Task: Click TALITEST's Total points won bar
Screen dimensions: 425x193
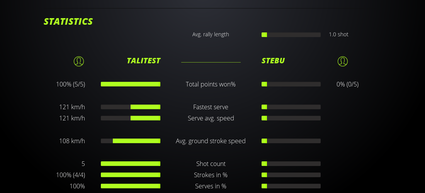Action: (131, 84)
